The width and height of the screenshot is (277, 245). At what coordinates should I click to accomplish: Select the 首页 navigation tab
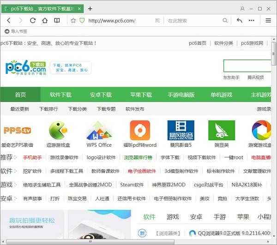tap(20, 95)
